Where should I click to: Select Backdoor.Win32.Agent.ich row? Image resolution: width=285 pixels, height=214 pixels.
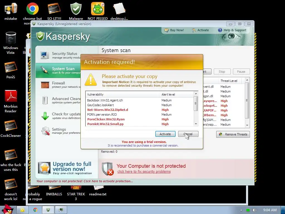coord(140,100)
